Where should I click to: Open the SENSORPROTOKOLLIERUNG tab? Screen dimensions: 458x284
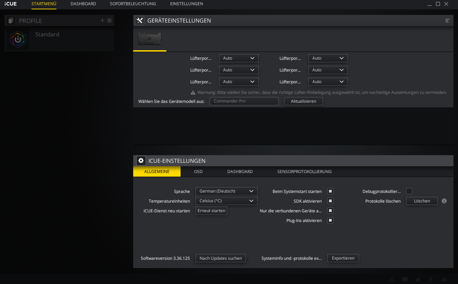[304, 171]
